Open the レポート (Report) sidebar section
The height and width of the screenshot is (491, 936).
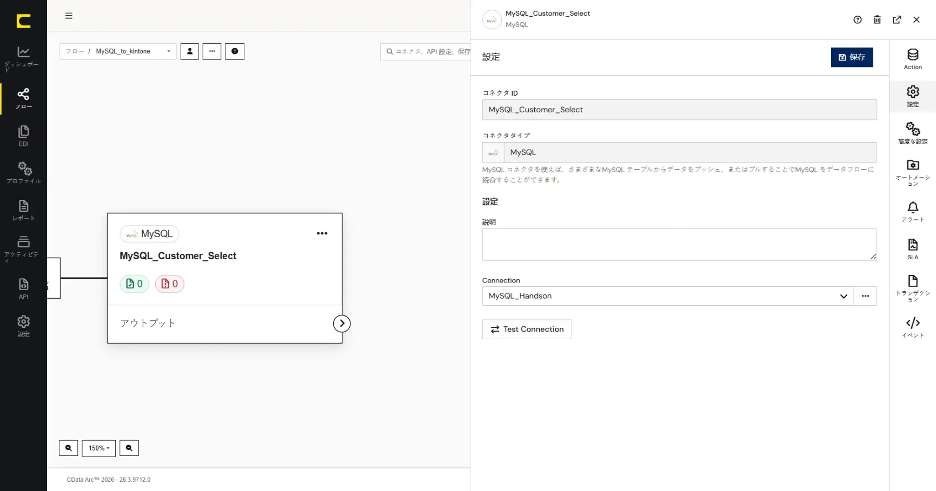click(23, 210)
